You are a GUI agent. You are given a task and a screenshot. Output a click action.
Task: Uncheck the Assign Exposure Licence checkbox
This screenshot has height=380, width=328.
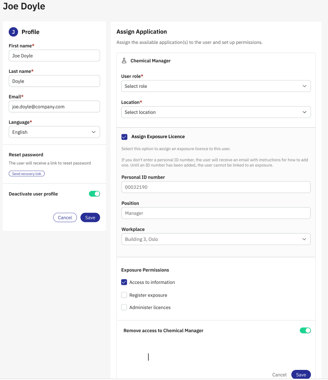tap(124, 137)
